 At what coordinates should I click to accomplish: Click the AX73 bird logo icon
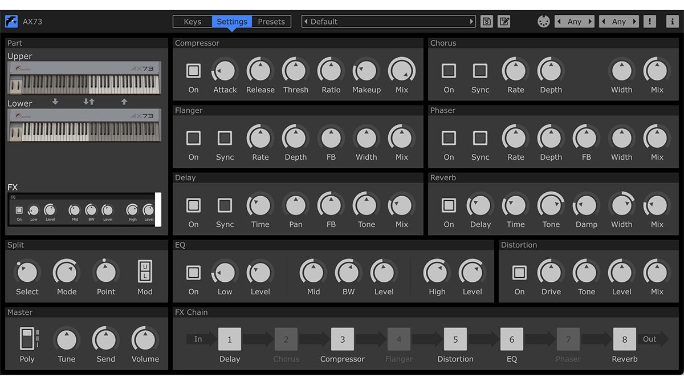(x=11, y=22)
